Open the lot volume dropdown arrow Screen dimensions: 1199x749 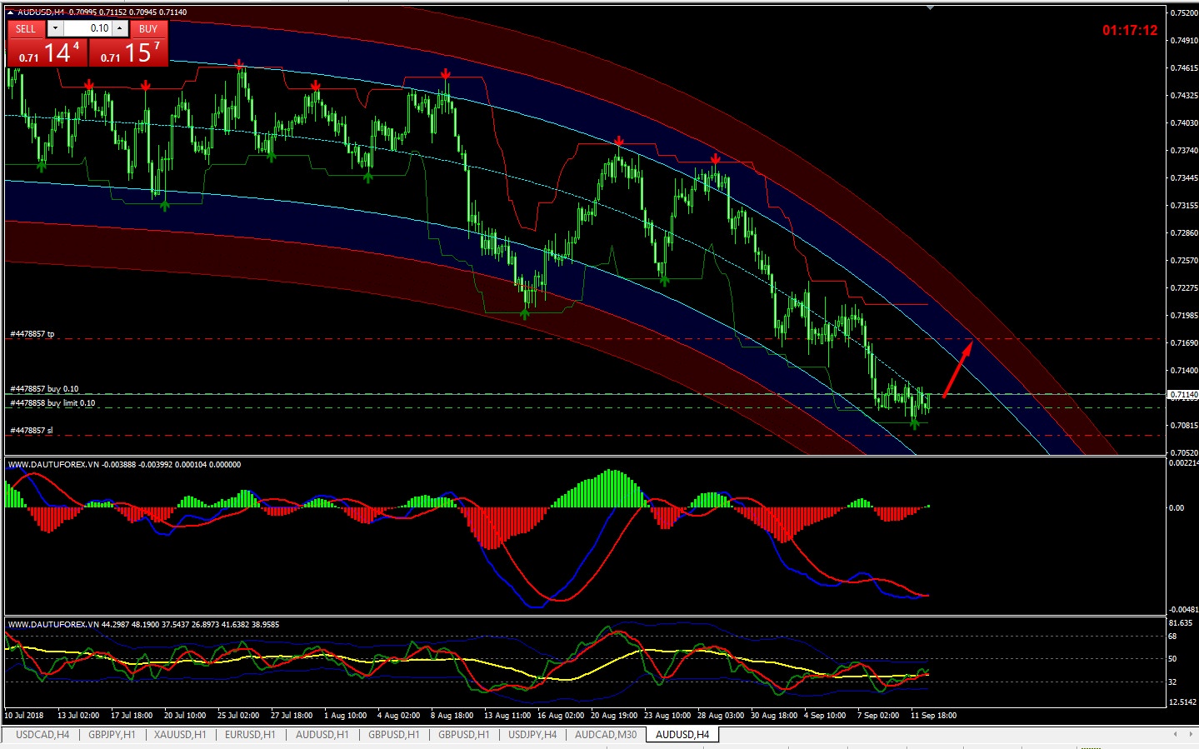click(x=55, y=28)
